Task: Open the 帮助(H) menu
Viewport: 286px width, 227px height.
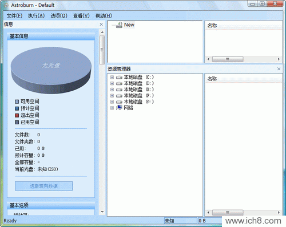Action: coord(104,16)
